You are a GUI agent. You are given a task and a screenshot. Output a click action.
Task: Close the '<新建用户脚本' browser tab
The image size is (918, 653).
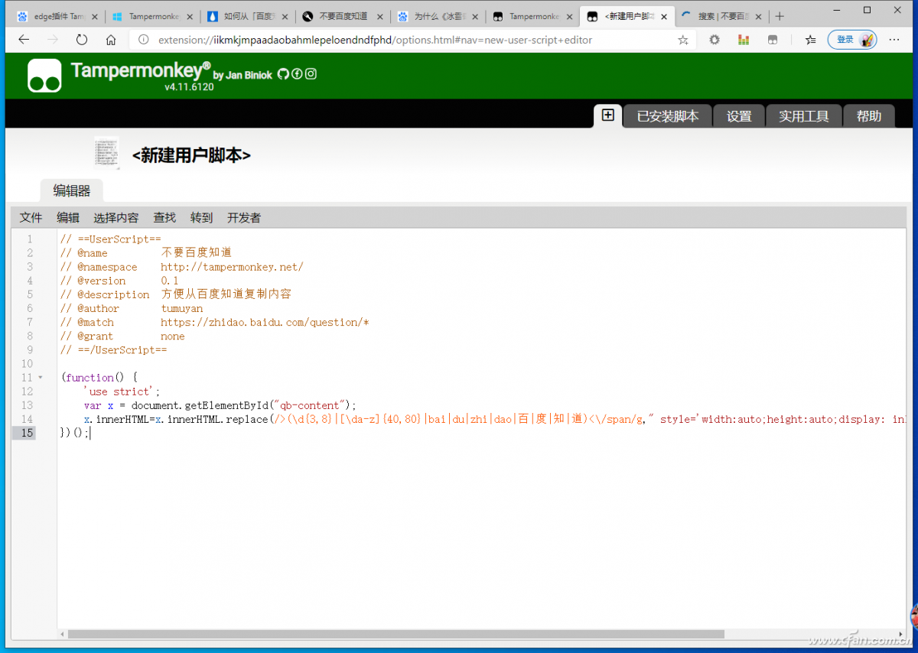coord(665,16)
